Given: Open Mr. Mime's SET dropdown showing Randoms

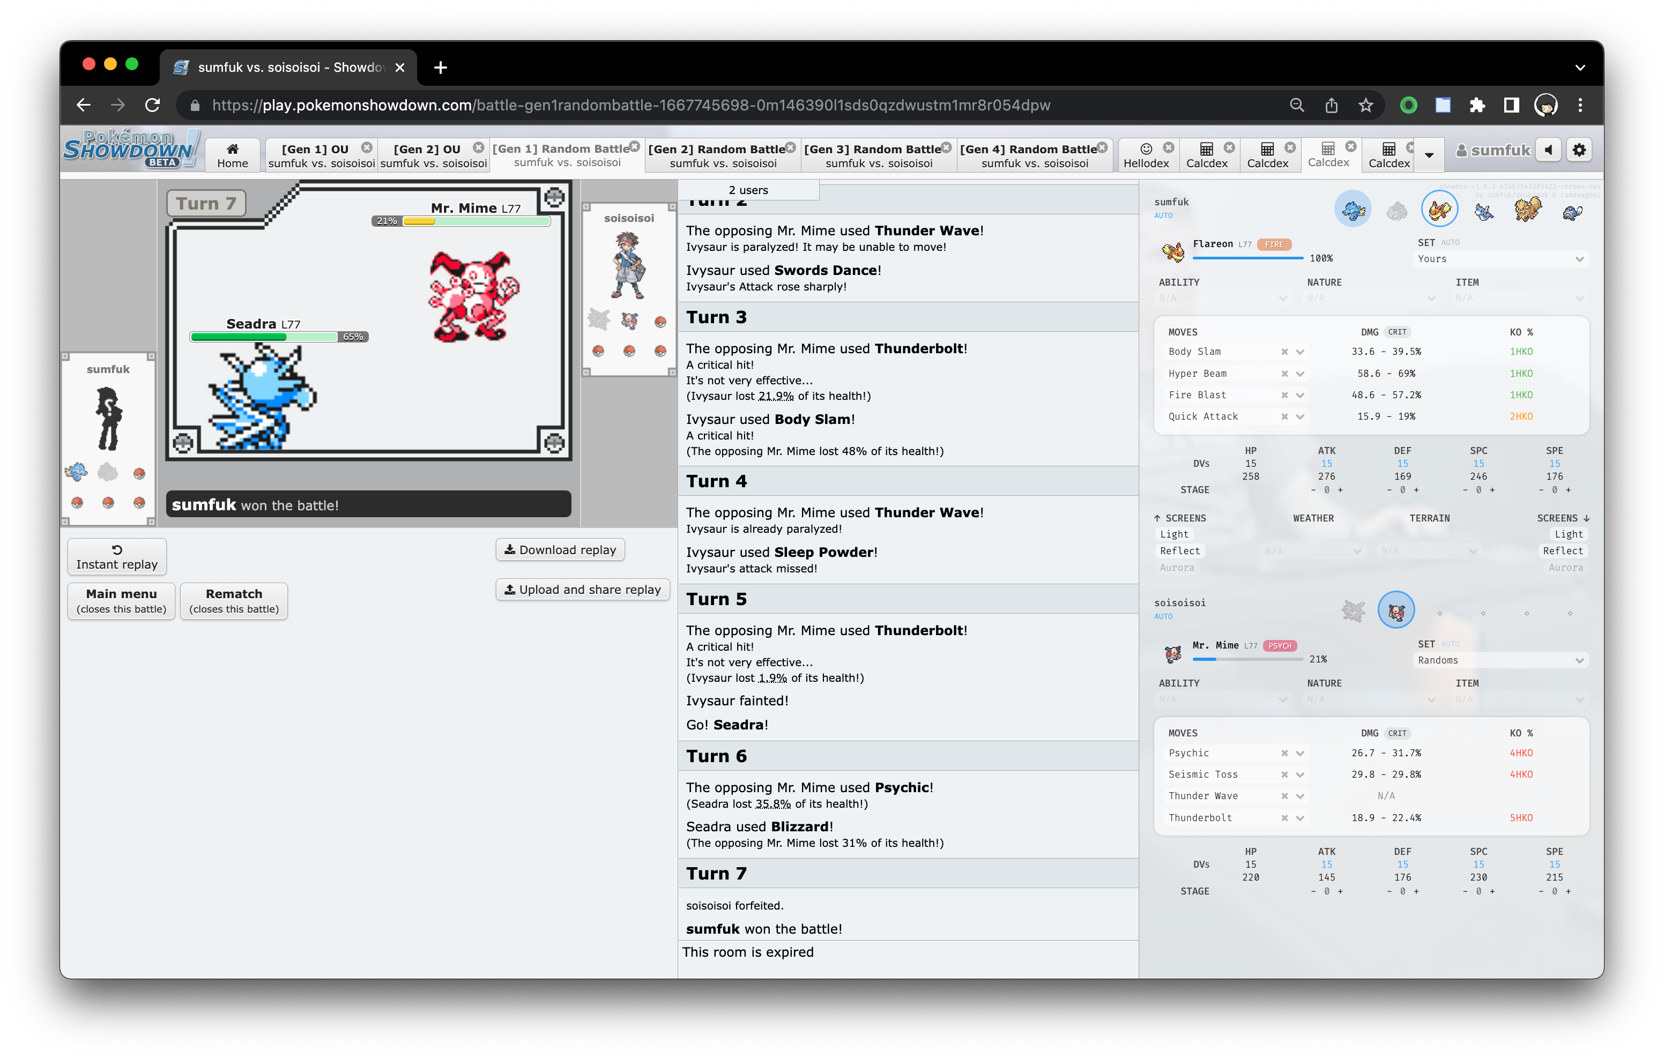Looking at the screenshot, I should (1500, 661).
